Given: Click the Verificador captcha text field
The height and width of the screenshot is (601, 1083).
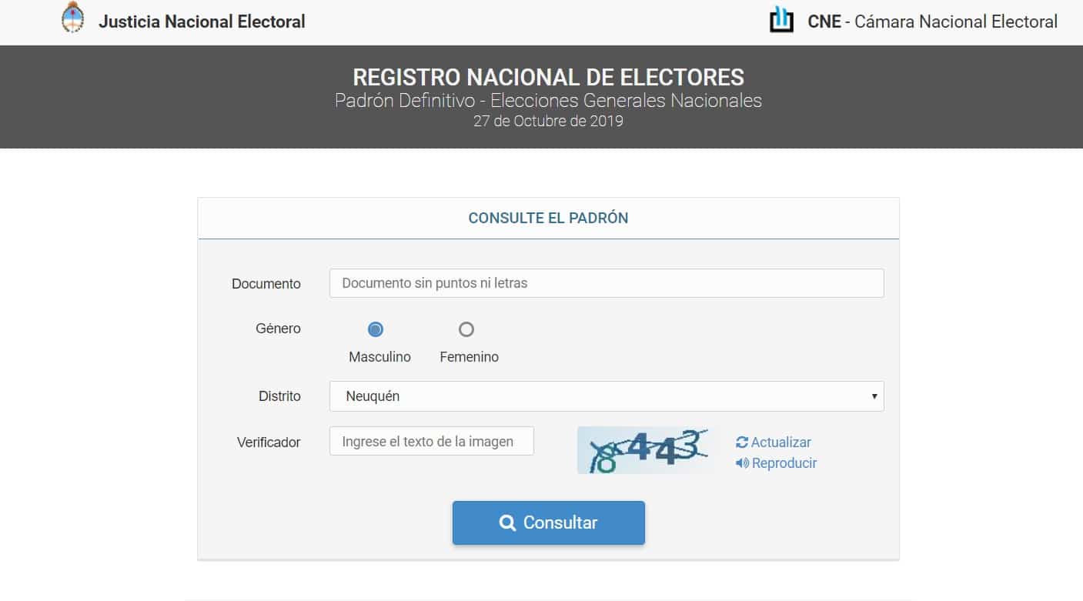Looking at the screenshot, I should (x=431, y=442).
